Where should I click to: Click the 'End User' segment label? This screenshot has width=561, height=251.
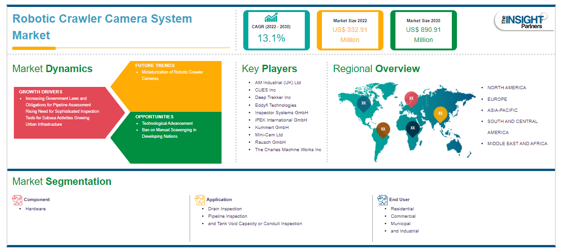pos(400,200)
